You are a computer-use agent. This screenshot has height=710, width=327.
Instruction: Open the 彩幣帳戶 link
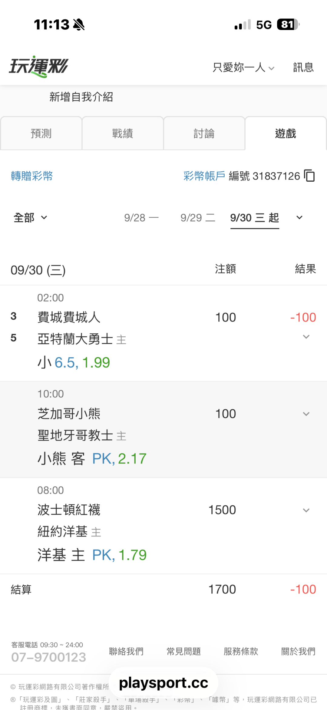click(204, 176)
